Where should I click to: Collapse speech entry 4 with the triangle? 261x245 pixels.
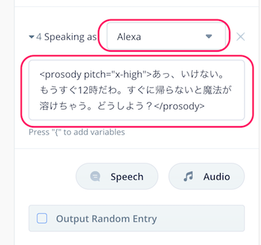coord(31,37)
